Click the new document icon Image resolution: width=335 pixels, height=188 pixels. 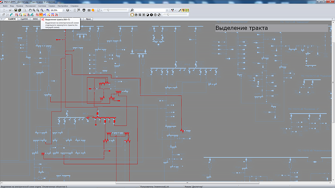pyautogui.click(x=4, y=10)
